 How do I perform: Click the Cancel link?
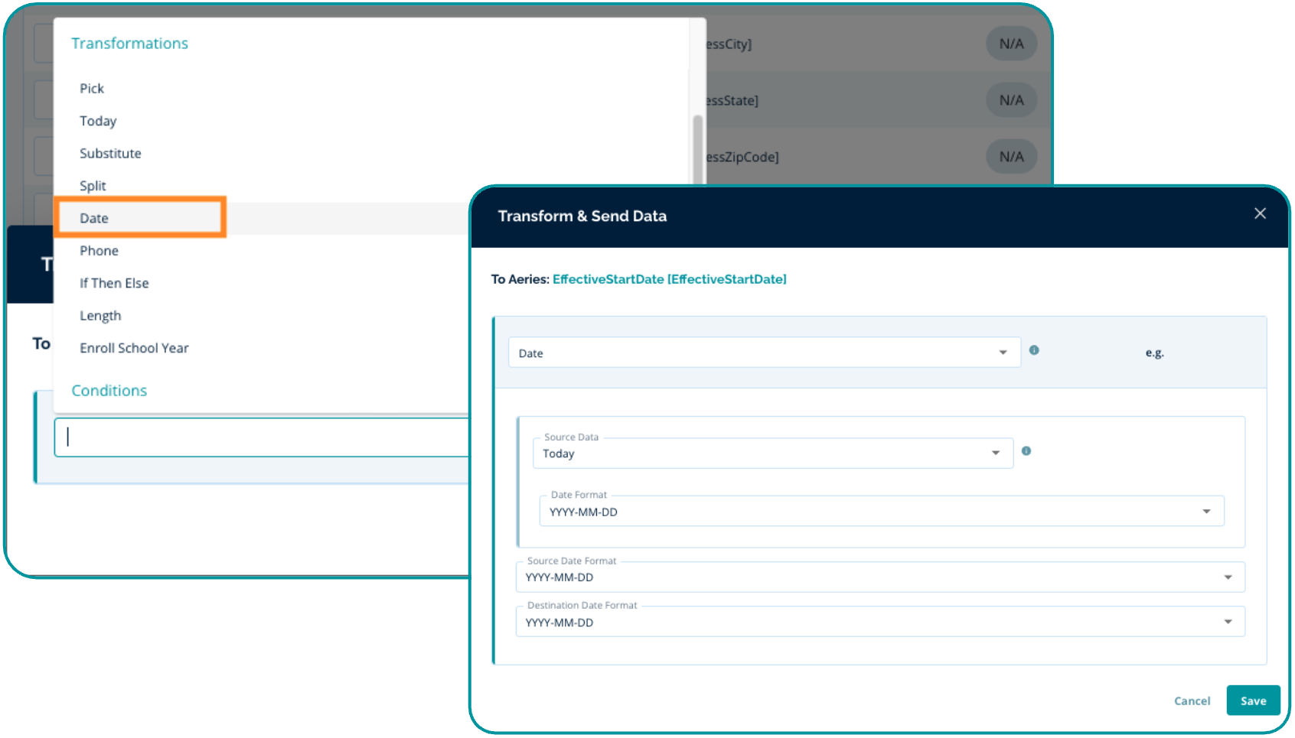[x=1192, y=701]
